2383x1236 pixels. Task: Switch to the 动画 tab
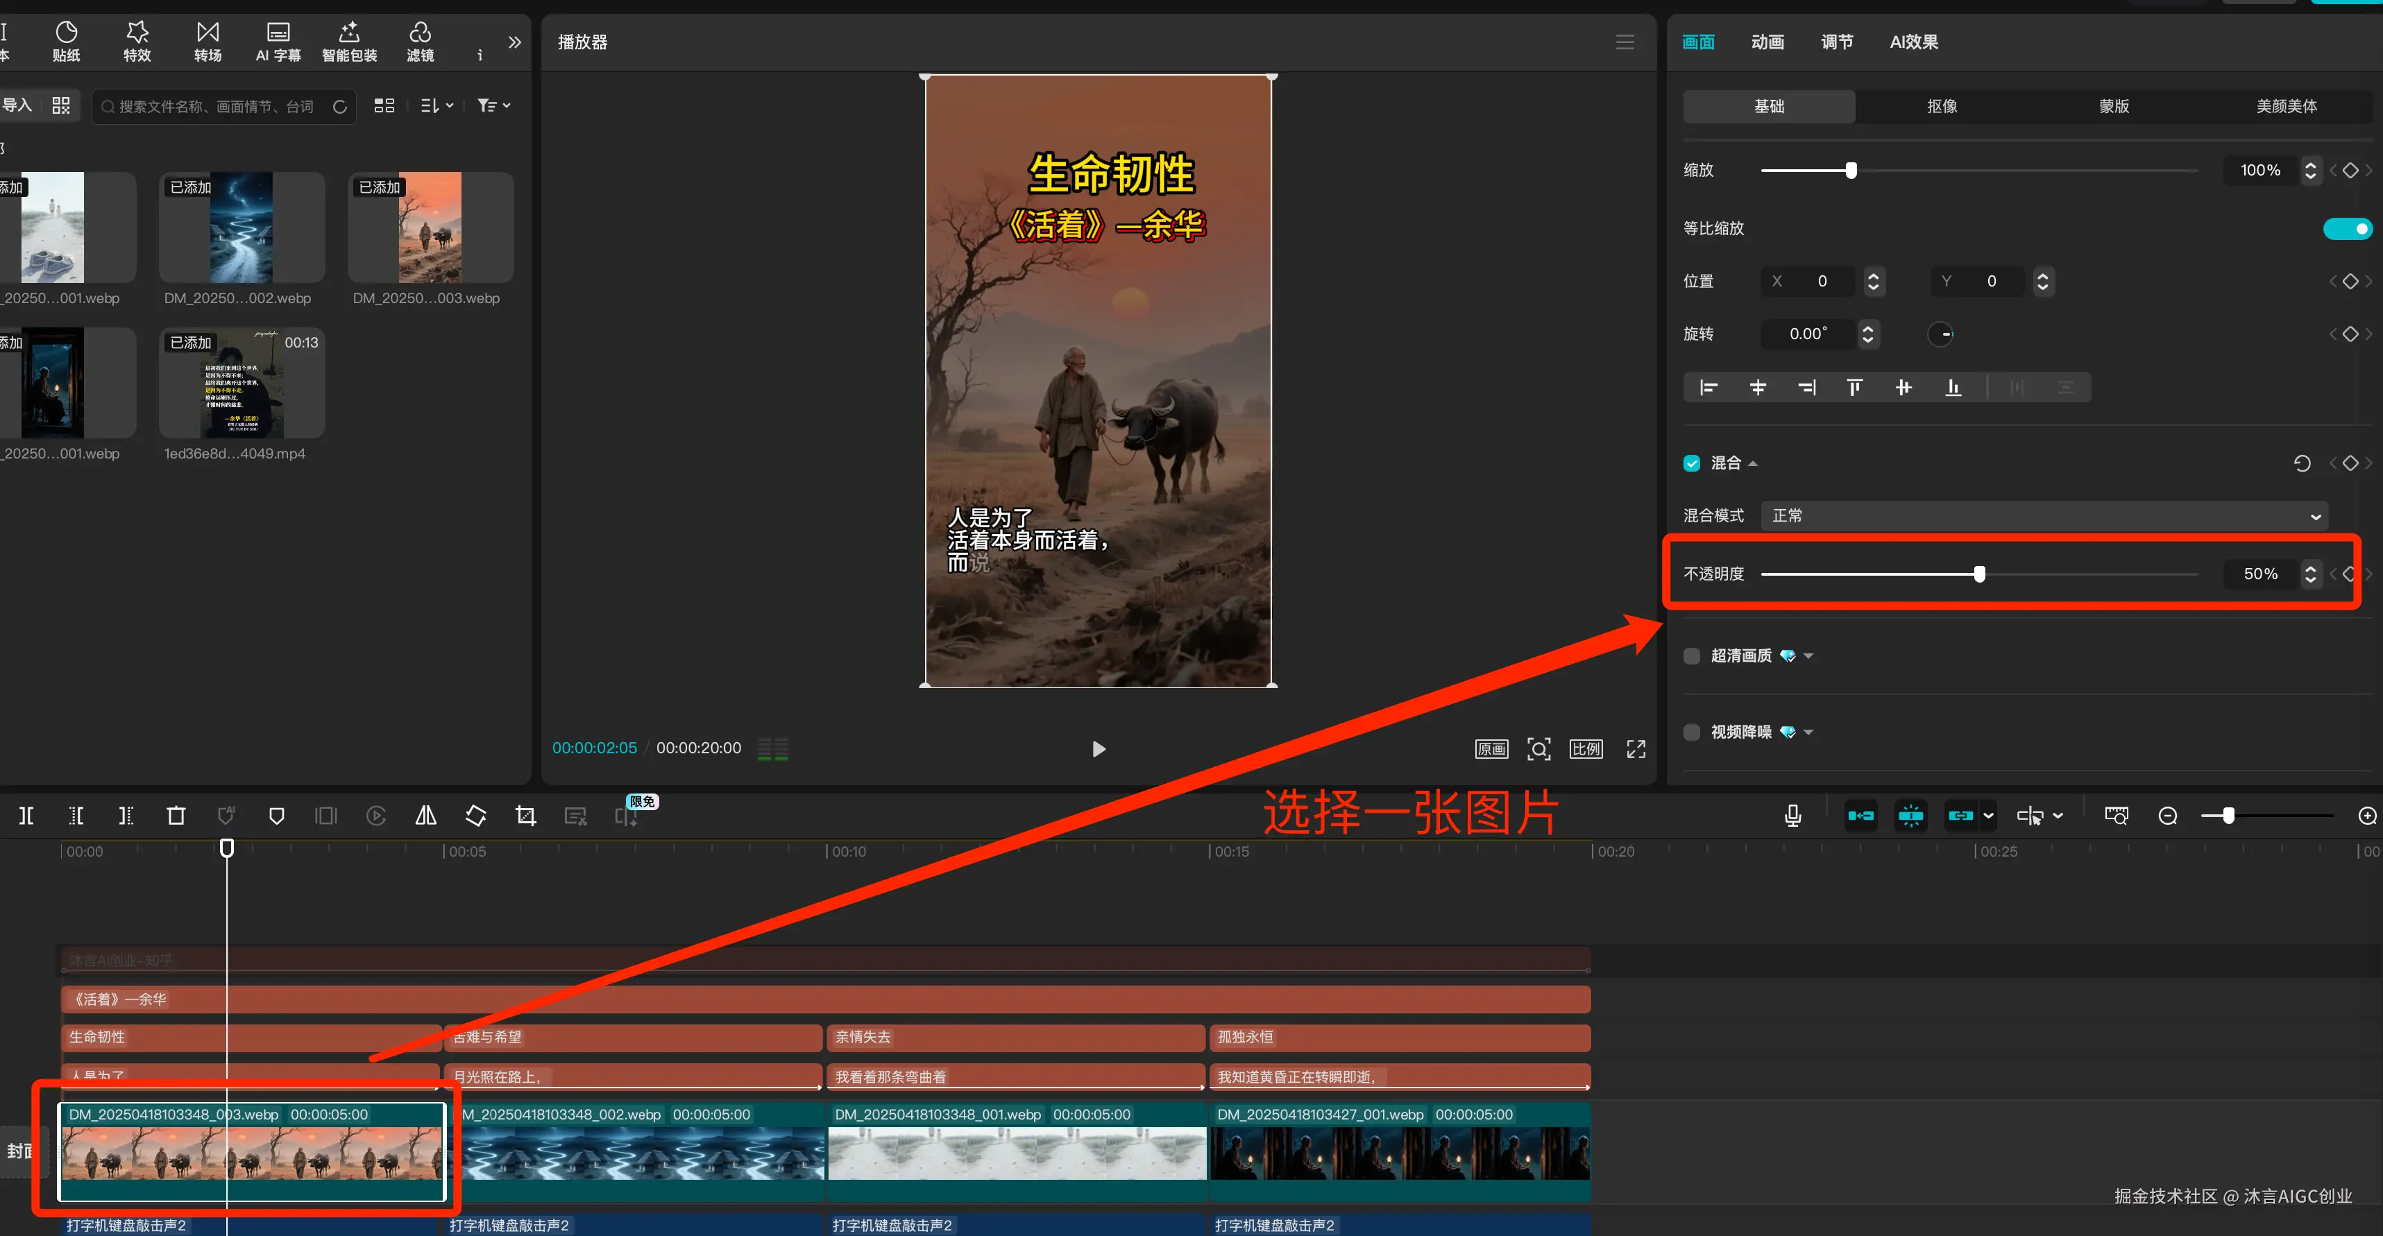[1767, 42]
